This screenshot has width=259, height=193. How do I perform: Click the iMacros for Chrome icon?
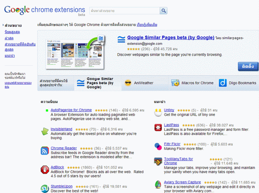(175, 83)
